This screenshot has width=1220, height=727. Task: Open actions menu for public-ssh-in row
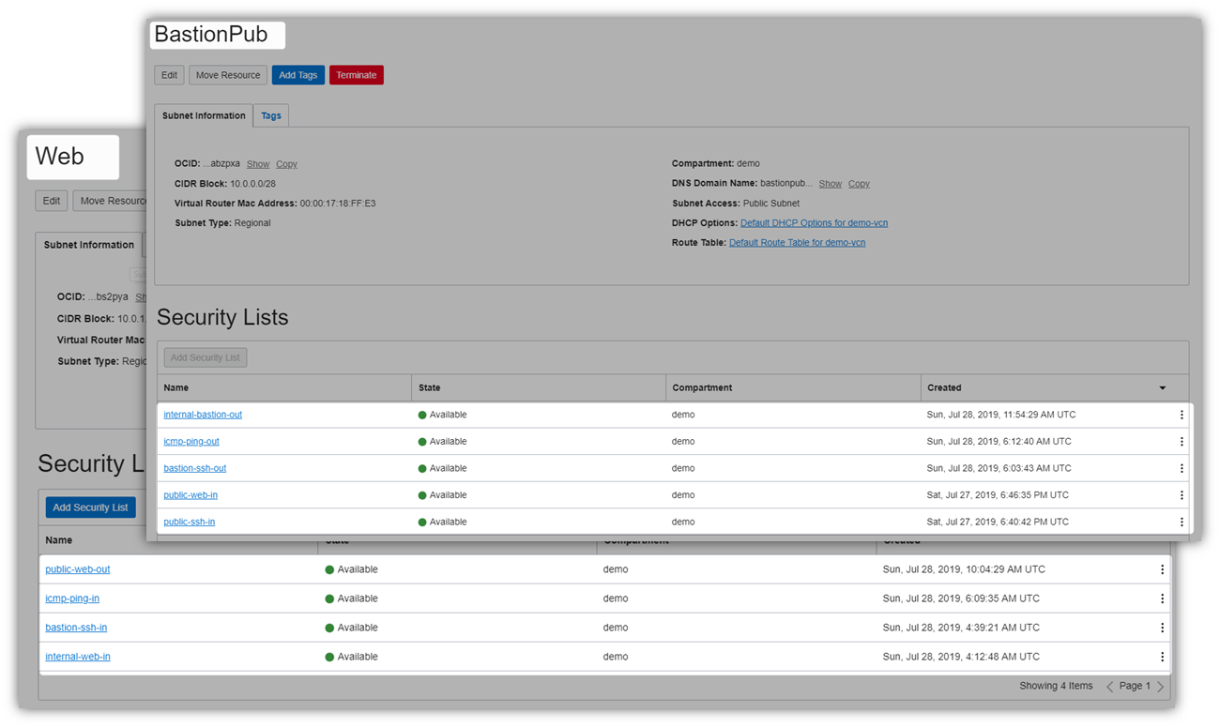click(x=1182, y=522)
